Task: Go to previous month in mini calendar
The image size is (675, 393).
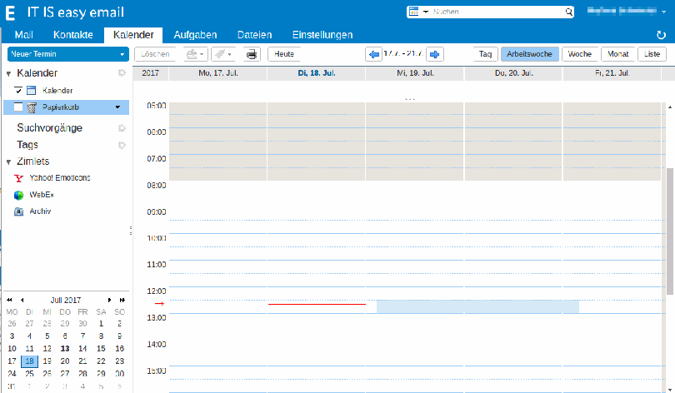Action: point(22,300)
